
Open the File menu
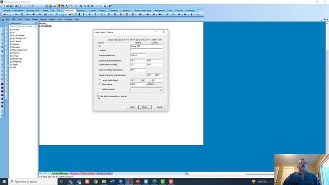pyautogui.click(x=8, y=20)
